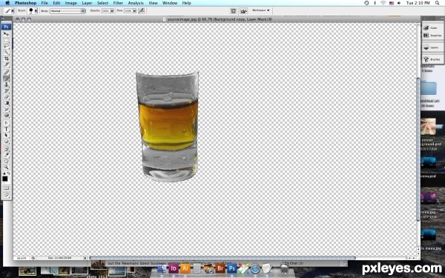The image size is (445, 278).
Task: Open the Go to Bridge button
Action: coord(243,11)
